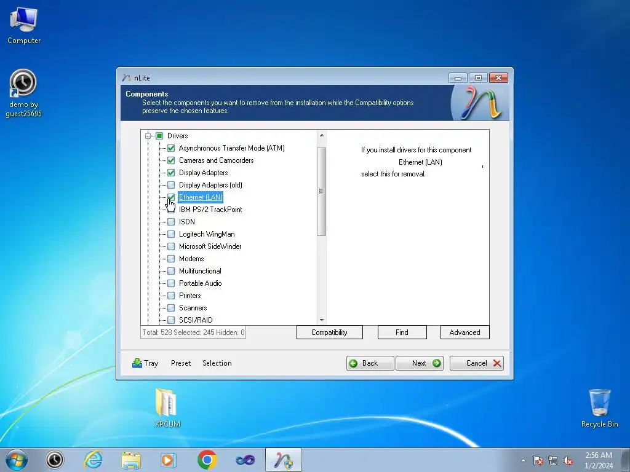Image resolution: width=630 pixels, height=472 pixels.
Task: Launch Windows Media Player from taskbar
Action: (x=169, y=460)
